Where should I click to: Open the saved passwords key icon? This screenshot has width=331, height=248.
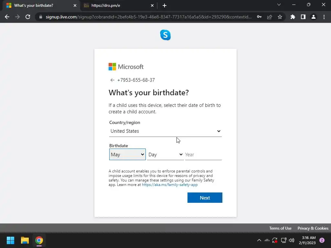pos(259,17)
